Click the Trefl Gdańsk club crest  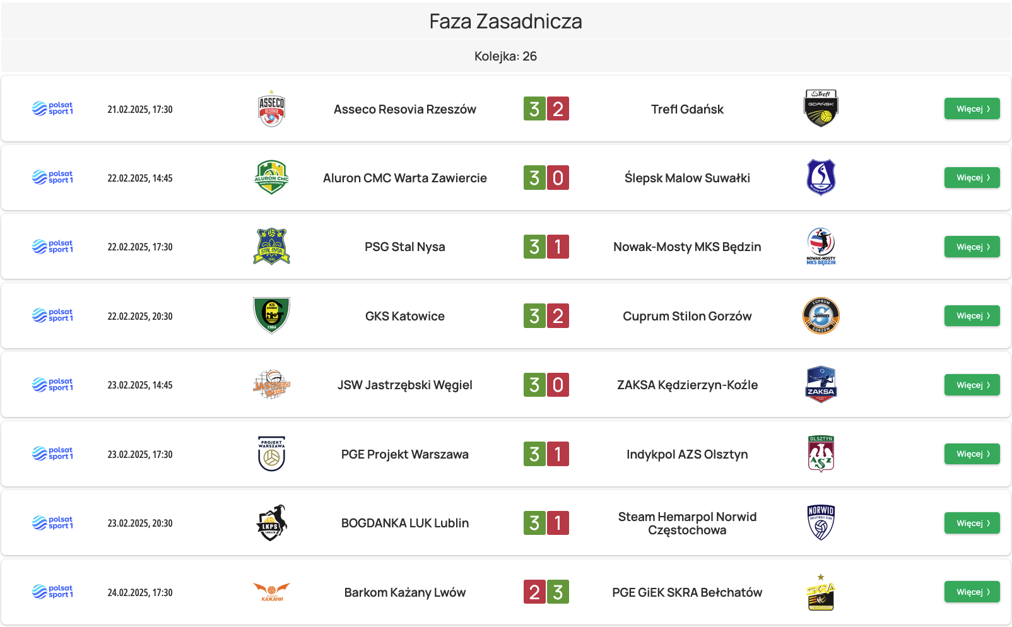point(821,108)
